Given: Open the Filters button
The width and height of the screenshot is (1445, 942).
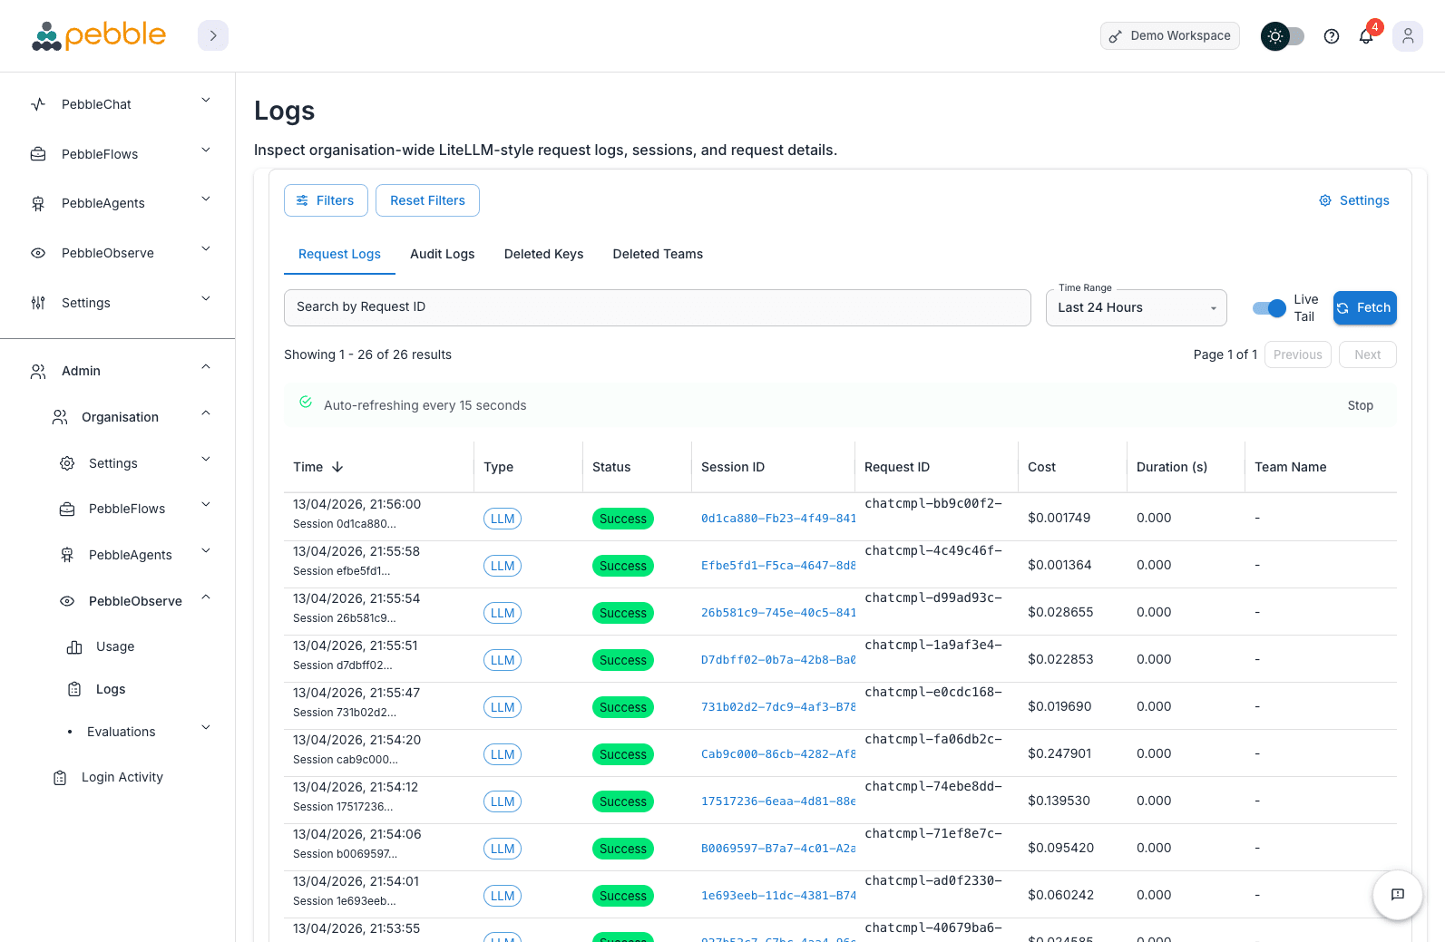Looking at the screenshot, I should (326, 200).
